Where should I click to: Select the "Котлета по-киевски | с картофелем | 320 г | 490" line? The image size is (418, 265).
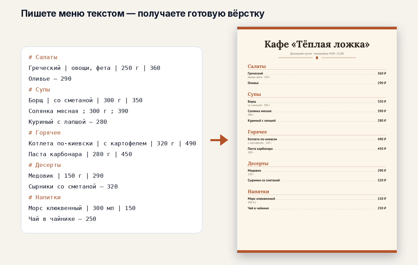[x=112, y=143]
